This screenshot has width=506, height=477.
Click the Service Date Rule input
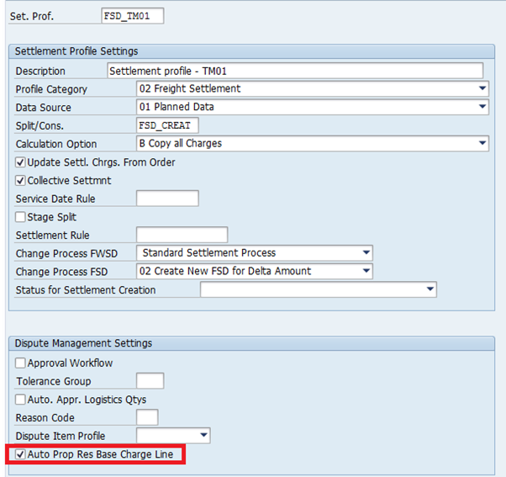coord(167,199)
